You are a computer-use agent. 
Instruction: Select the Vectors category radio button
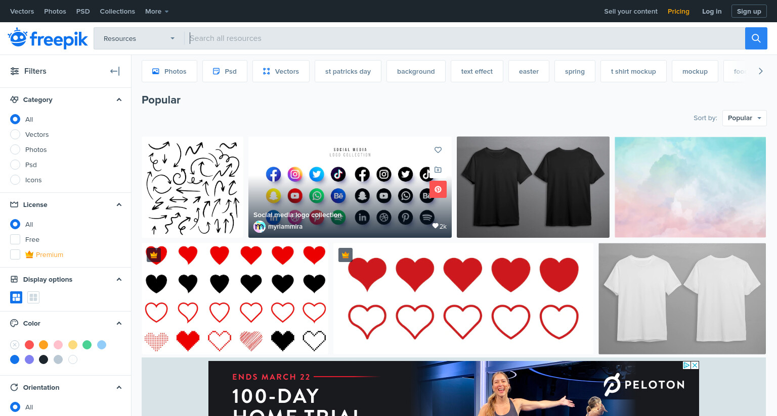click(x=15, y=134)
